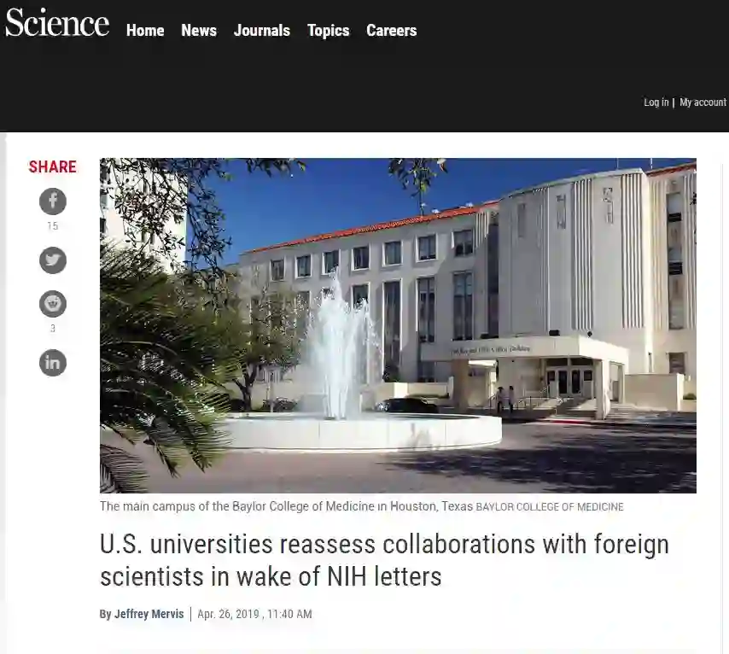The width and height of the screenshot is (729, 654).
Task: Open the News section
Action: pyautogui.click(x=199, y=30)
